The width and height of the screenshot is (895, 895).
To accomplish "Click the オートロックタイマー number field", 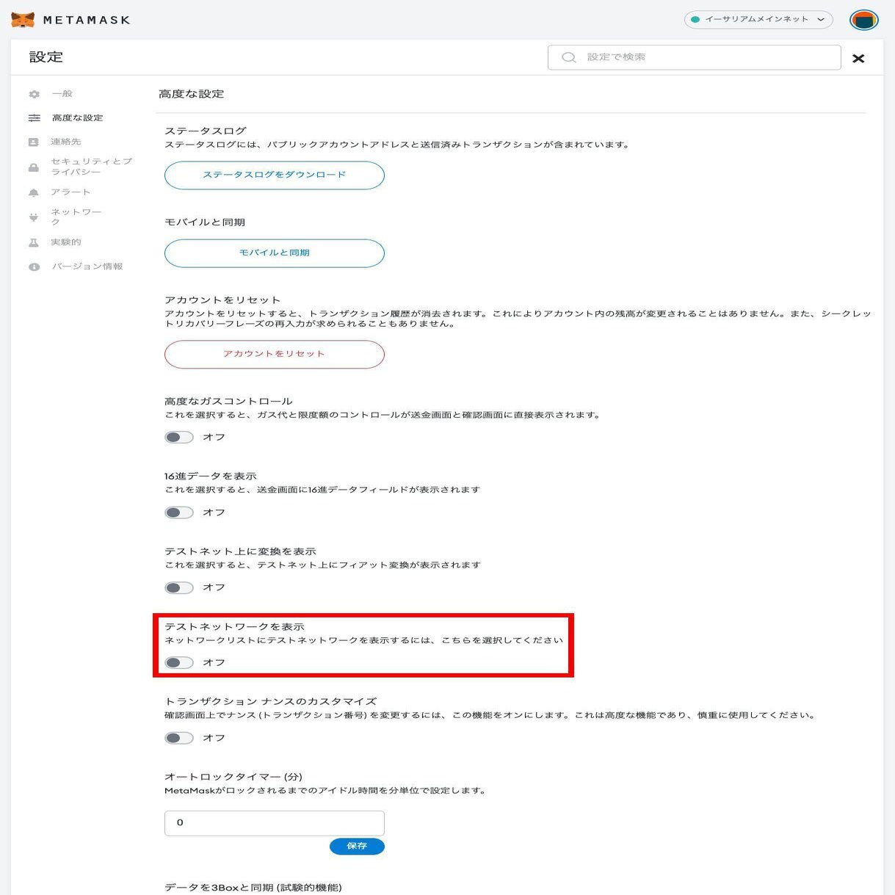I will click(x=274, y=822).
